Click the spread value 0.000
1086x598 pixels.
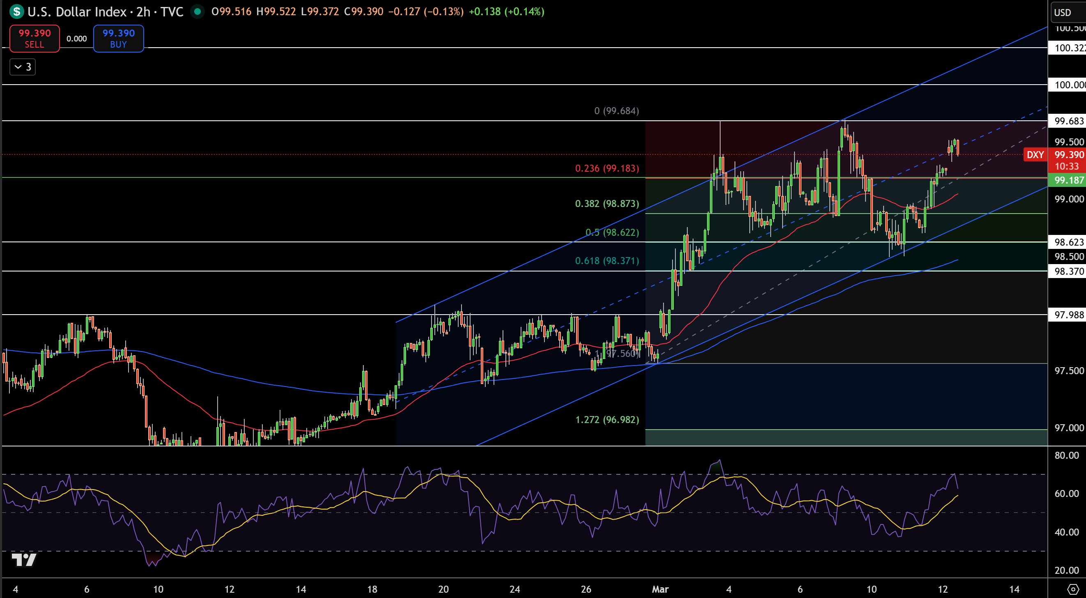[x=77, y=39]
